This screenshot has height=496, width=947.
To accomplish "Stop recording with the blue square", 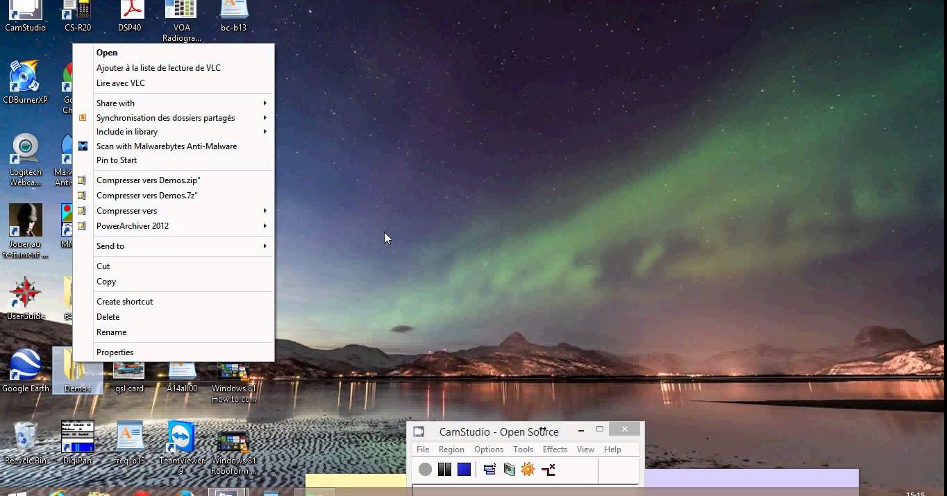I will [464, 470].
